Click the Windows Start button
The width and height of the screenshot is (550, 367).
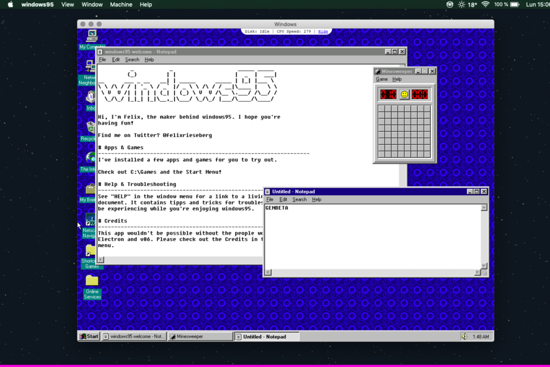[x=89, y=336]
